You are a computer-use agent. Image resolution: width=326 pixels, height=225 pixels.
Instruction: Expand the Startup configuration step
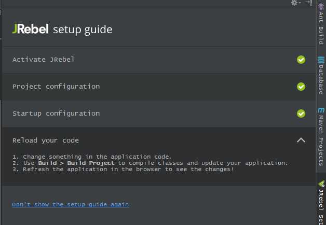pos(159,114)
